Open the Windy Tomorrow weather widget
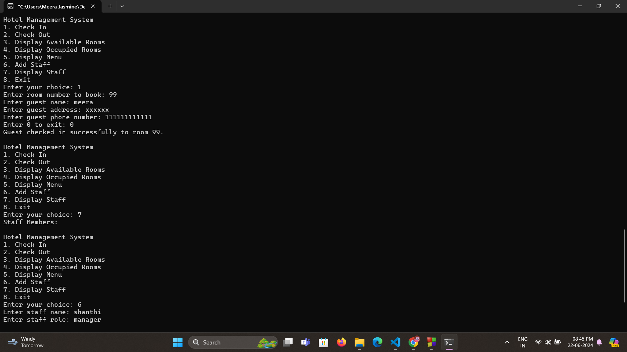Viewport: 627px width, 352px height. tap(26, 342)
